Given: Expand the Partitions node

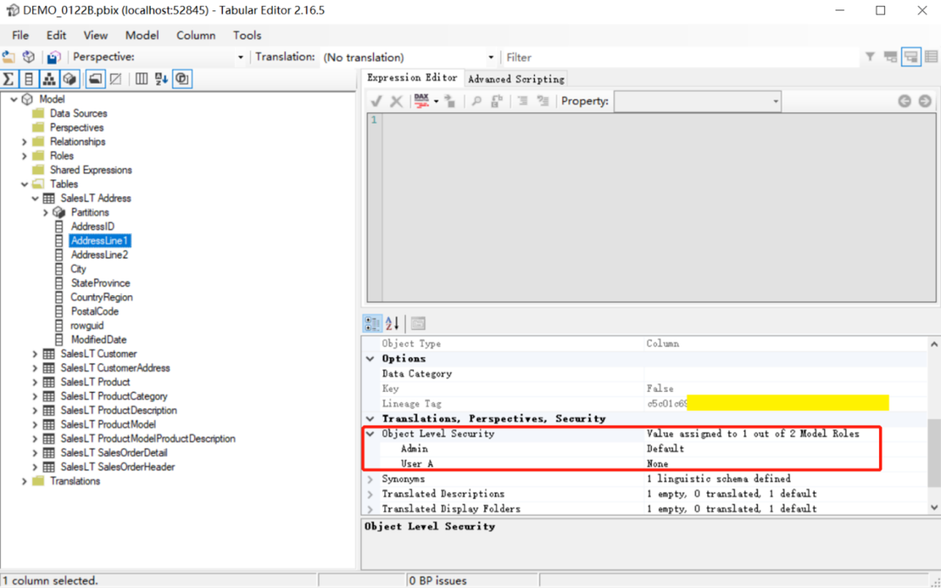Looking at the screenshot, I should pyautogui.click(x=45, y=213).
